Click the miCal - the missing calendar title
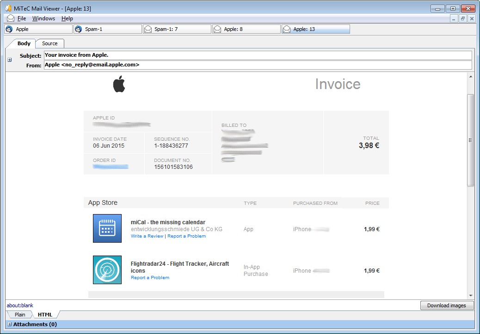 tap(168, 222)
